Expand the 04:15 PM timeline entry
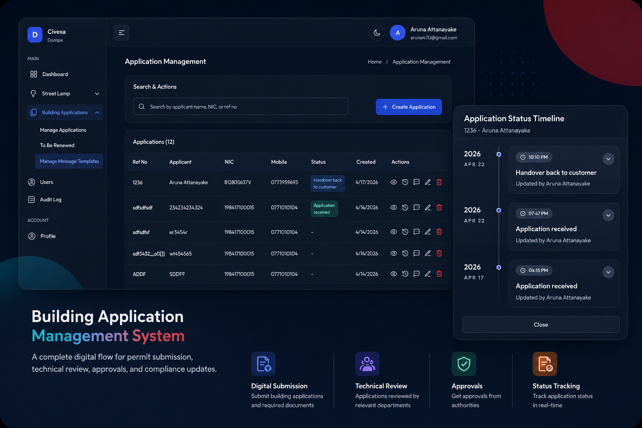The width and height of the screenshot is (642, 428). [608, 272]
